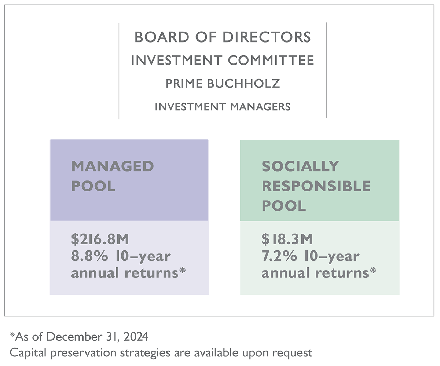Click the light purple Managed Pool details panel

click(x=129, y=258)
